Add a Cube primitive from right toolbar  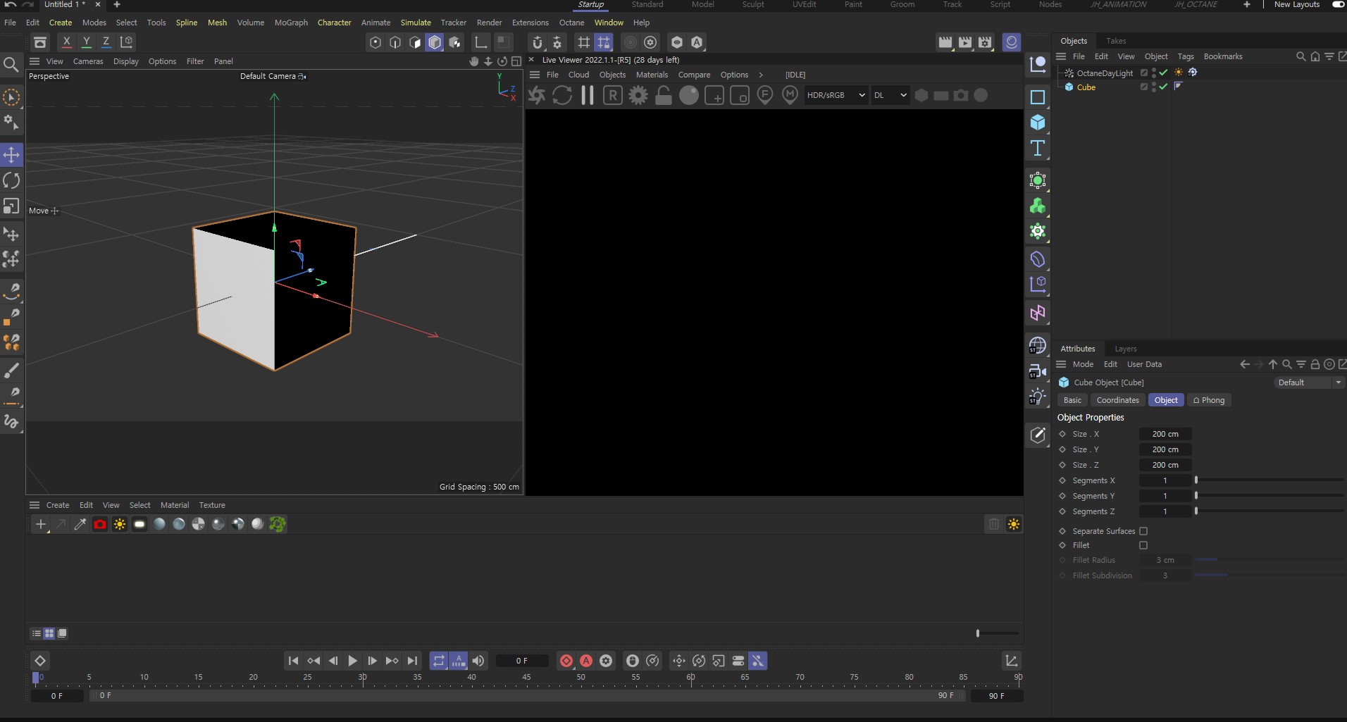(1038, 123)
